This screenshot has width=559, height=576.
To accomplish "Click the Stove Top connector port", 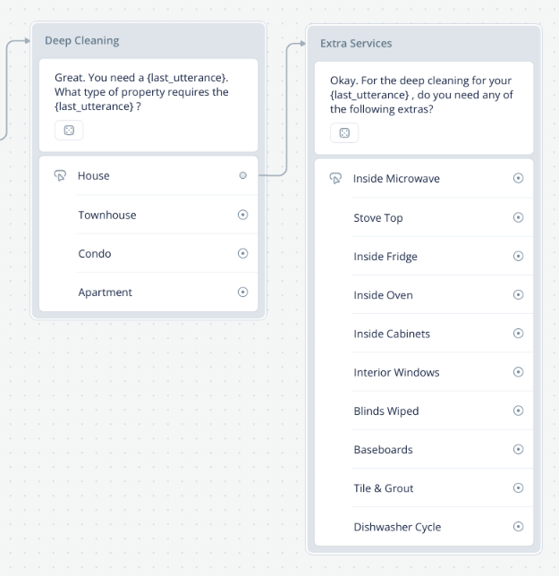I will pyautogui.click(x=518, y=217).
